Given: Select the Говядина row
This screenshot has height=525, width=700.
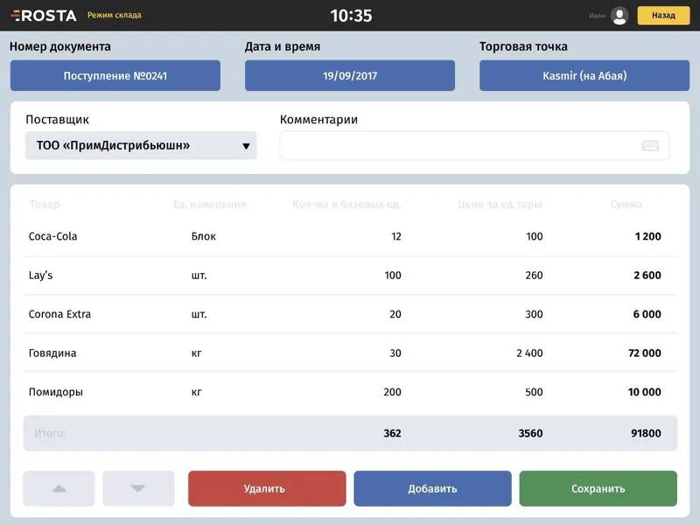Looking at the screenshot, I should coord(351,353).
